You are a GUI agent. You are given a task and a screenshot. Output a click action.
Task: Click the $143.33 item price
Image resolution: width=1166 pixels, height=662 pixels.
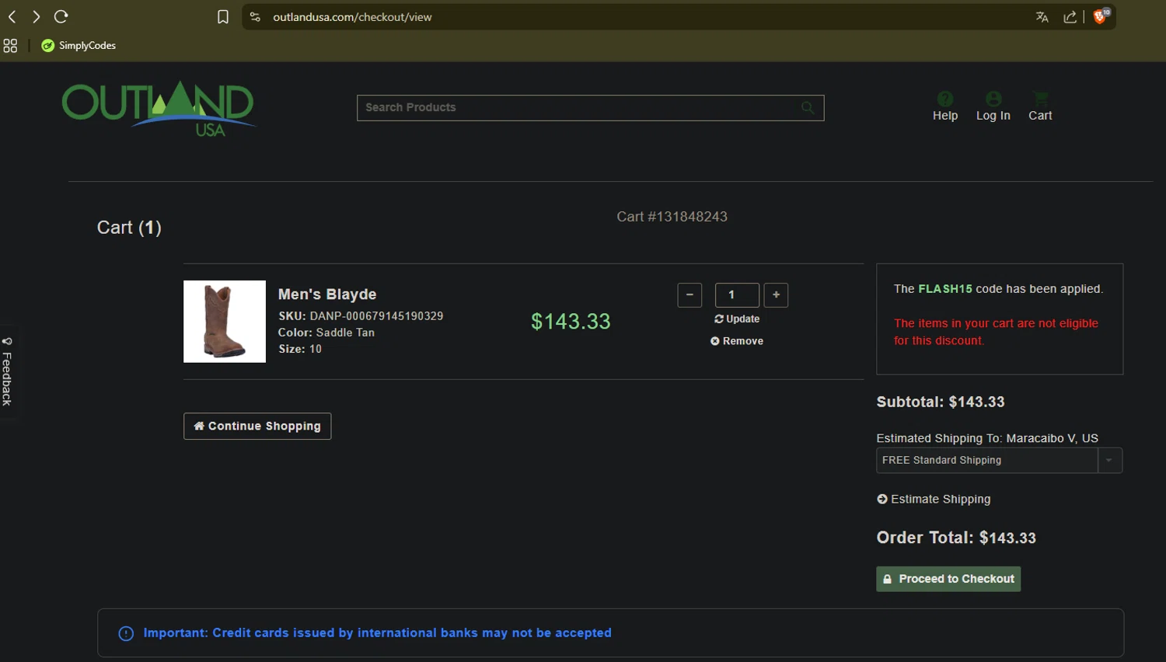(571, 322)
